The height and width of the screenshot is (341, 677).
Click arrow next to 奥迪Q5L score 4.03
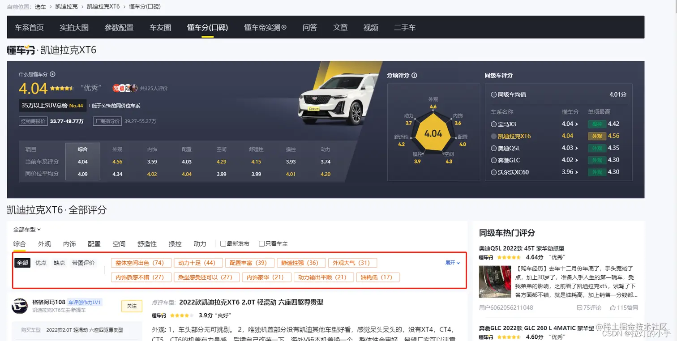(x=577, y=148)
